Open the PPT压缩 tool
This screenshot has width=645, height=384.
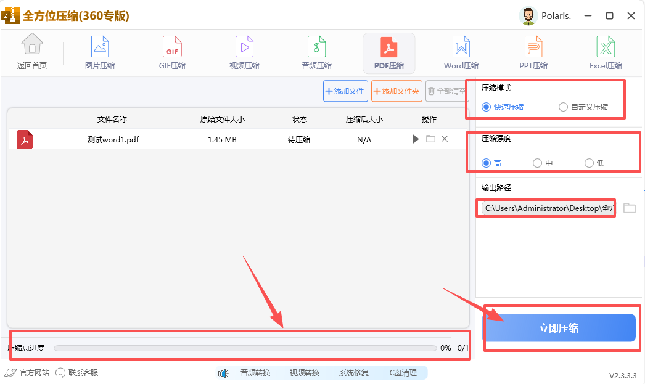(533, 52)
